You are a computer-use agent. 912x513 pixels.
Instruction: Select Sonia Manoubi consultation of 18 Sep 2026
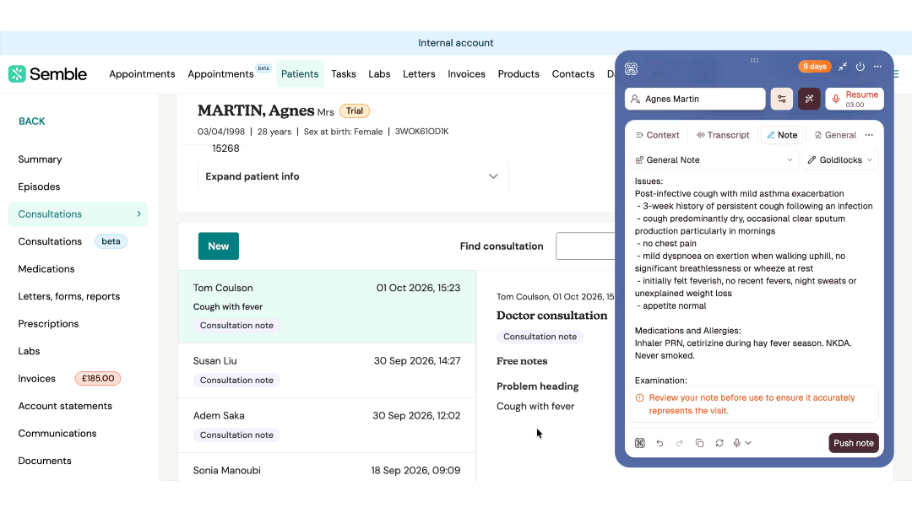tap(327, 467)
